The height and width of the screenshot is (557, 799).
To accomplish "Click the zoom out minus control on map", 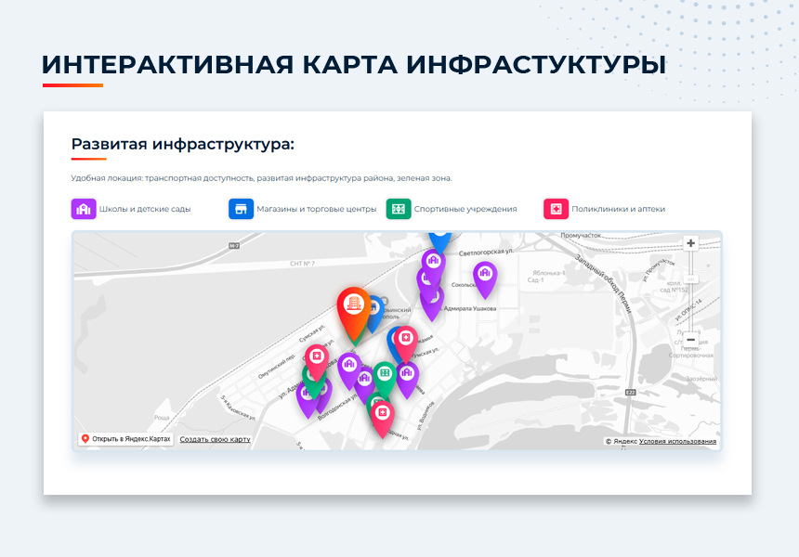I will (x=691, y=341).
